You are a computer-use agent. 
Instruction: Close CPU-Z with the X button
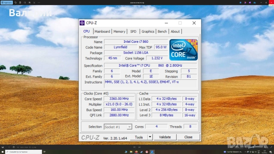click(x=194, y=23)
